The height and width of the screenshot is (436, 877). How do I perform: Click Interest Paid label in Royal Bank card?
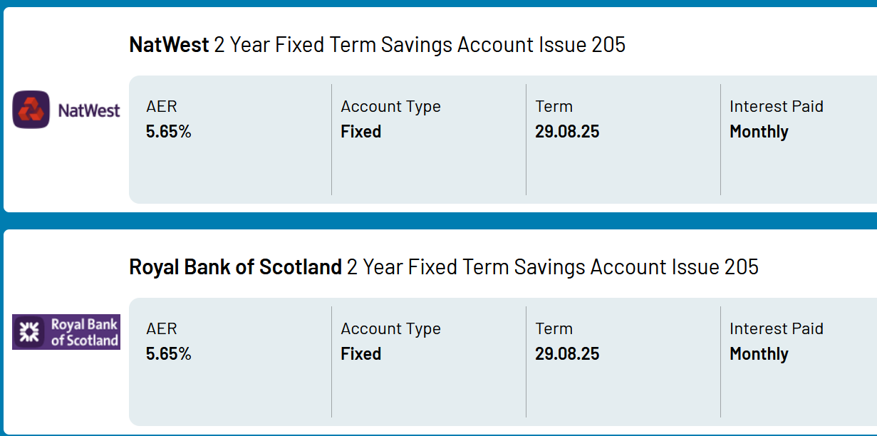coord(777,329)
